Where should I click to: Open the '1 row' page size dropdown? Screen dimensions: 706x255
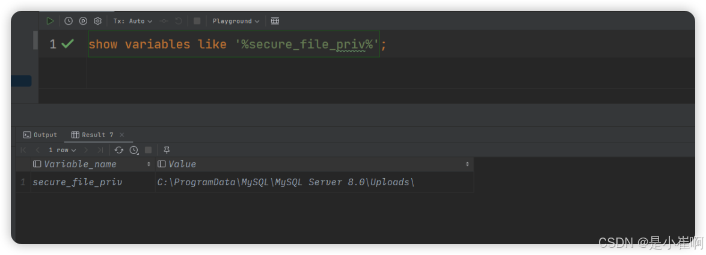click(x=63, y=150)
